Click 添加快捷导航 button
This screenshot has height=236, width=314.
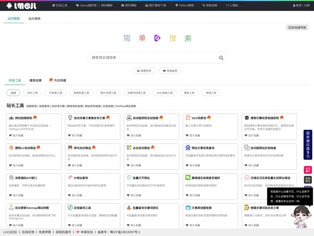[297, 28]
